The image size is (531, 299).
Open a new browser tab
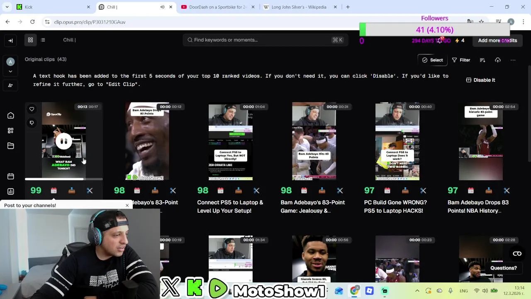coord(348,7)
